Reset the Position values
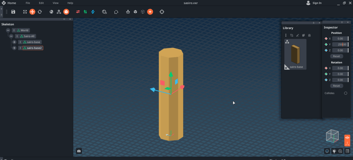Image resolution: width=353 pixels, height=160 pixels. coord(337,56)
